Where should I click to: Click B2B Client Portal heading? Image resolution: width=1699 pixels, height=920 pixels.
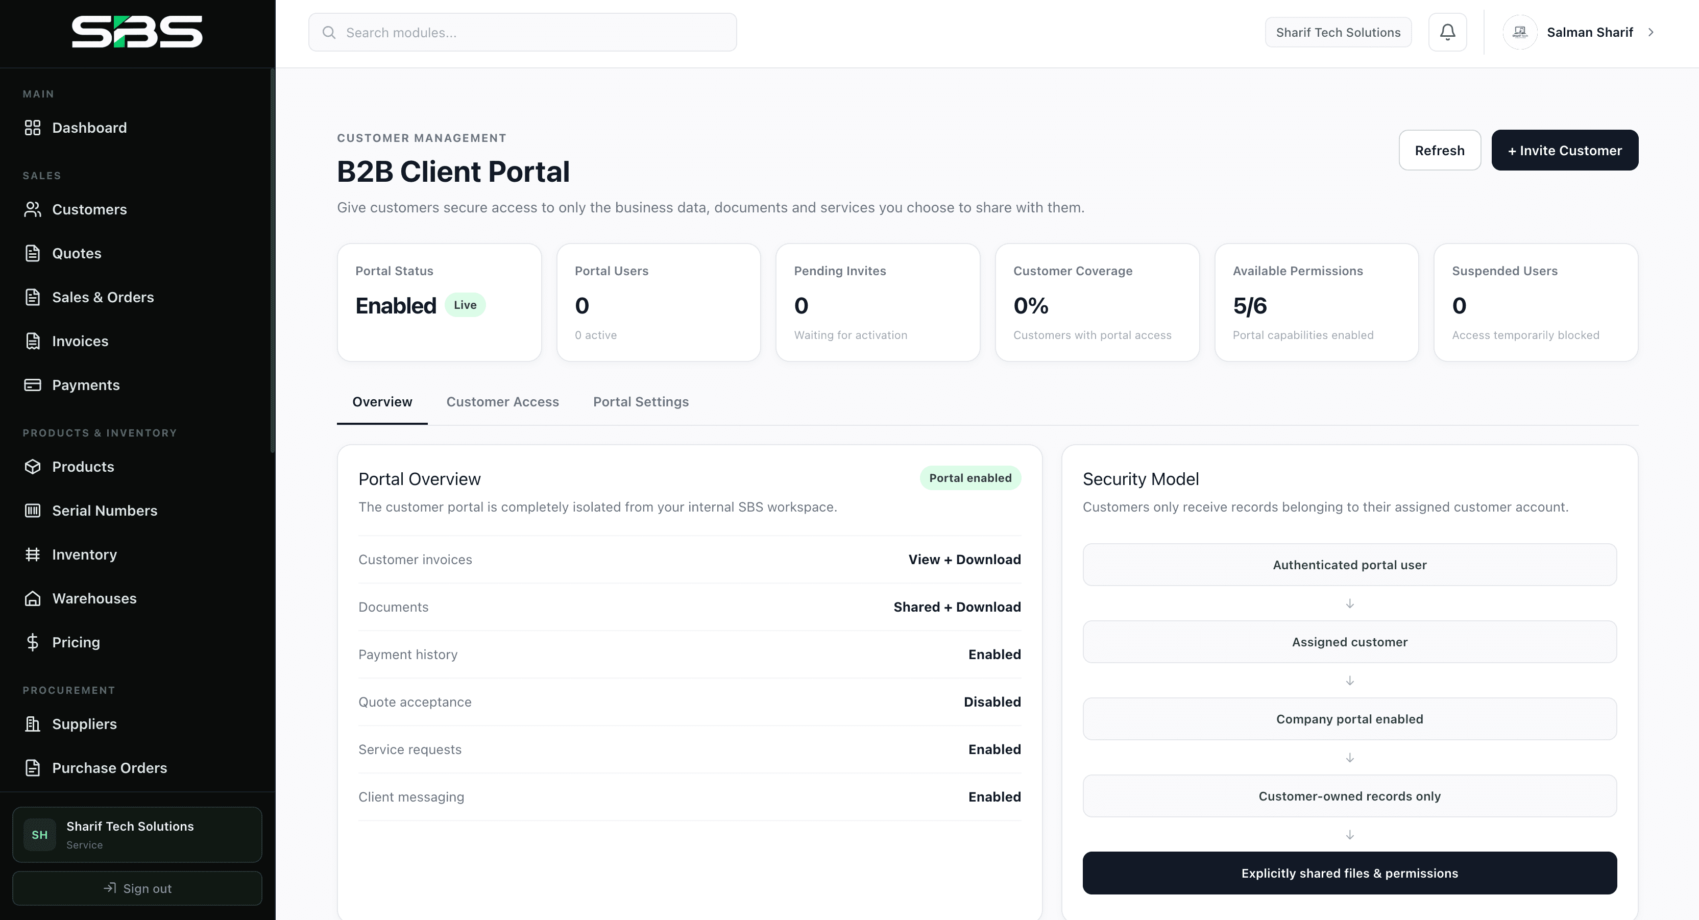453,172
